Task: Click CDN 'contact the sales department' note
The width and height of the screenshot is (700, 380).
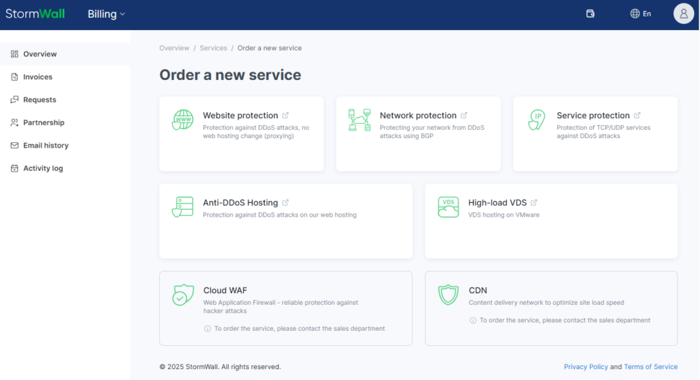Action: click(x=565, y=320)
